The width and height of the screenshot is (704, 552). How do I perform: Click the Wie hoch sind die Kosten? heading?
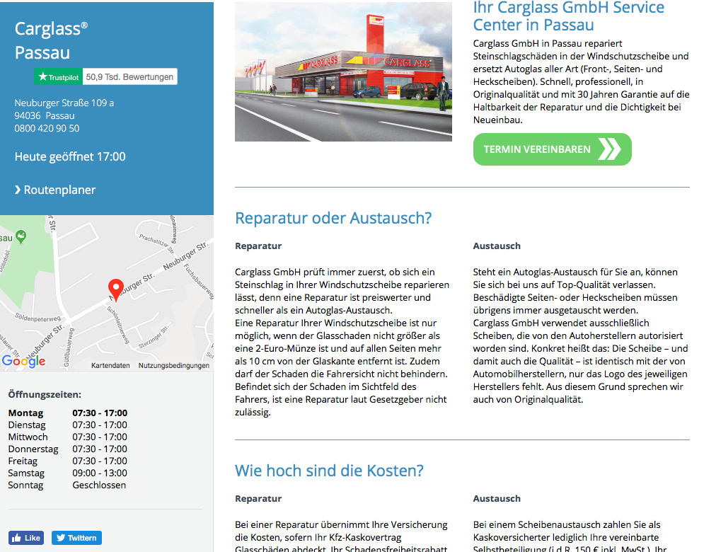(329, 470)
